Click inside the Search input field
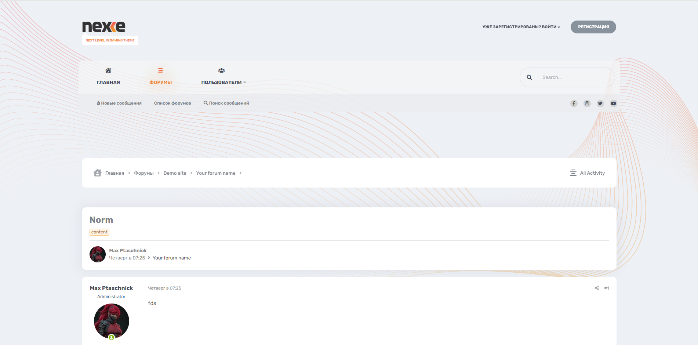Viewport: 698px width, 345px height. click(574, 77)
